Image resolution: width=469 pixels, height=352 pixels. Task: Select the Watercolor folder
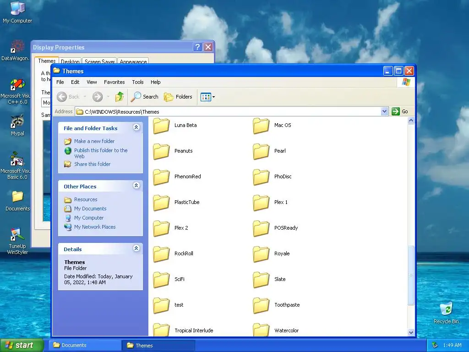[x=276, y=330]
